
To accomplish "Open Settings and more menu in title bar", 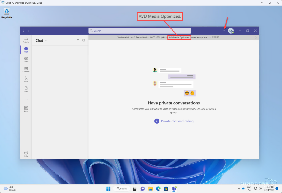I will 224,31.
